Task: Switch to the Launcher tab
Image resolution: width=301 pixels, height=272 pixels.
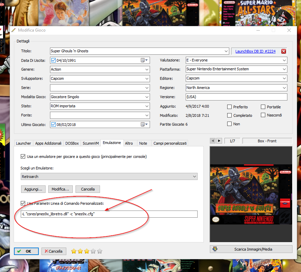Action: click(23, 143)
